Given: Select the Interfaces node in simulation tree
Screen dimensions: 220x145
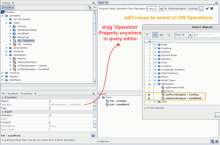Looking at the screenshot, I should (x=15, y=80).
